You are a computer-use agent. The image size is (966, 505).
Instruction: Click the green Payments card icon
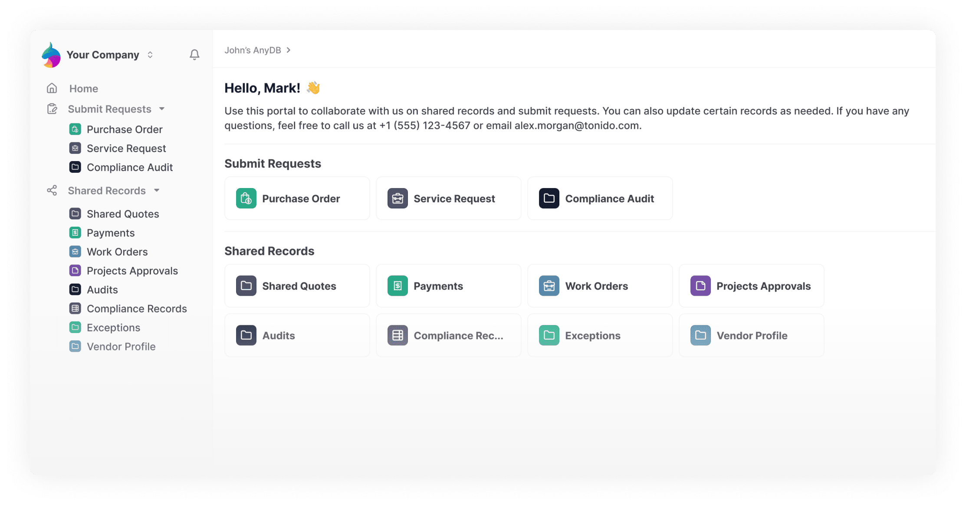398,286
